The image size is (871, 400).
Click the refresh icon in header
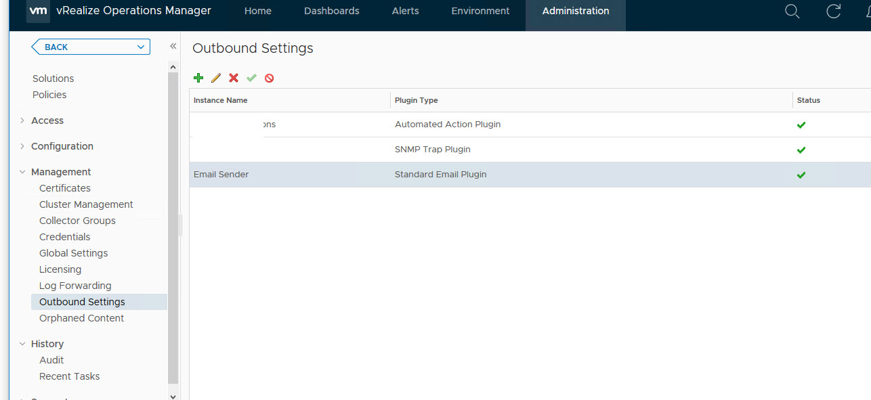point(834,12)
